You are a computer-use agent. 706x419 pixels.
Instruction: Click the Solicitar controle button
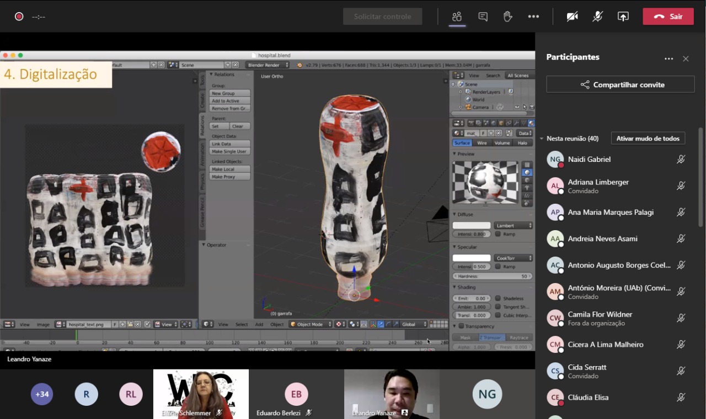(382, 17)
